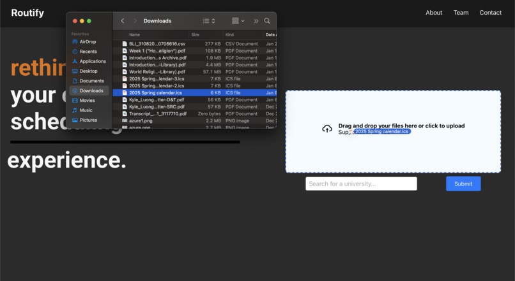Select highlighted 2025 Spring calendar.ics row
The width and height of the screenshot is (515, 281).
click(195, 92)
